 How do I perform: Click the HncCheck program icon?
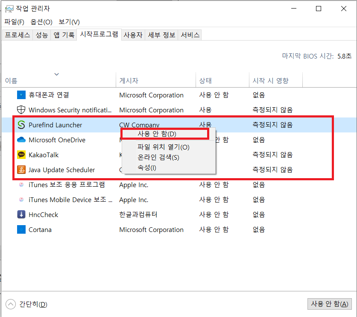tap(21, 214)
